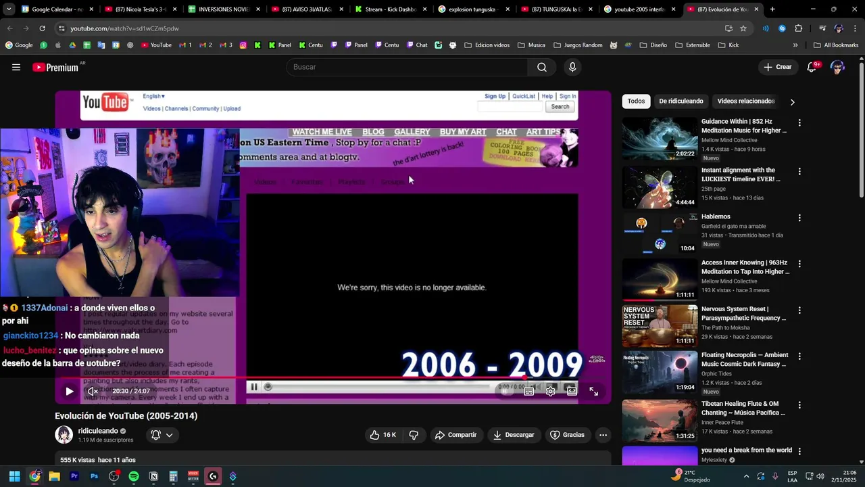The height and width of the screenshot is (487, 865).
Task: Open options for Tibetan Healing Flute video
Action: [799, 405]
